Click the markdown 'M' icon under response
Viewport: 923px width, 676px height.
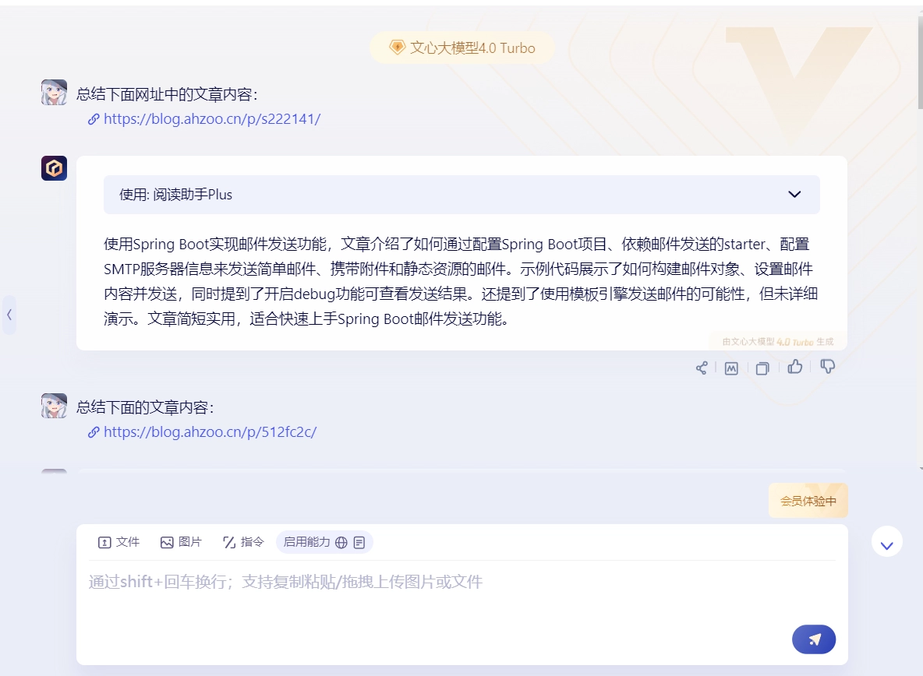tap(731, 368)
